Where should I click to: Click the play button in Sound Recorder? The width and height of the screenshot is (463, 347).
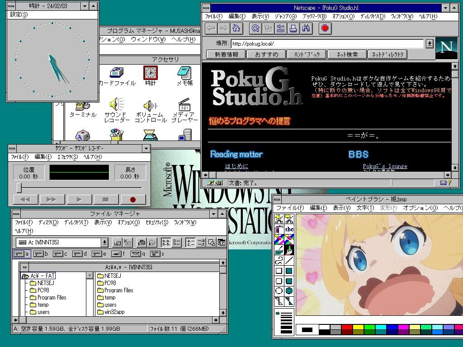(79, 200)
